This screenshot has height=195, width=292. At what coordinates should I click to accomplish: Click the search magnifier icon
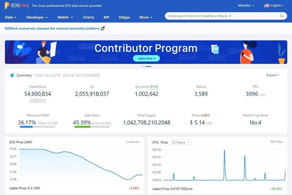[282, 16]
